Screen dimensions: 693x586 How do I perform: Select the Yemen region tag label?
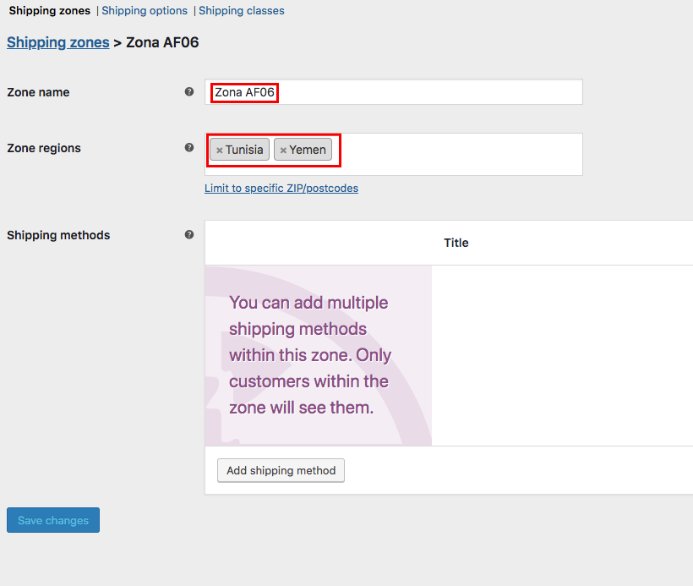click(308, 150)
